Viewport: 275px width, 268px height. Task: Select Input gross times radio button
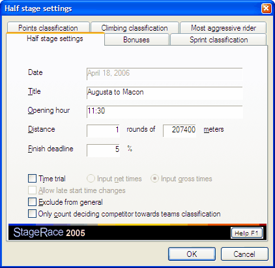[x=154, y=179]
